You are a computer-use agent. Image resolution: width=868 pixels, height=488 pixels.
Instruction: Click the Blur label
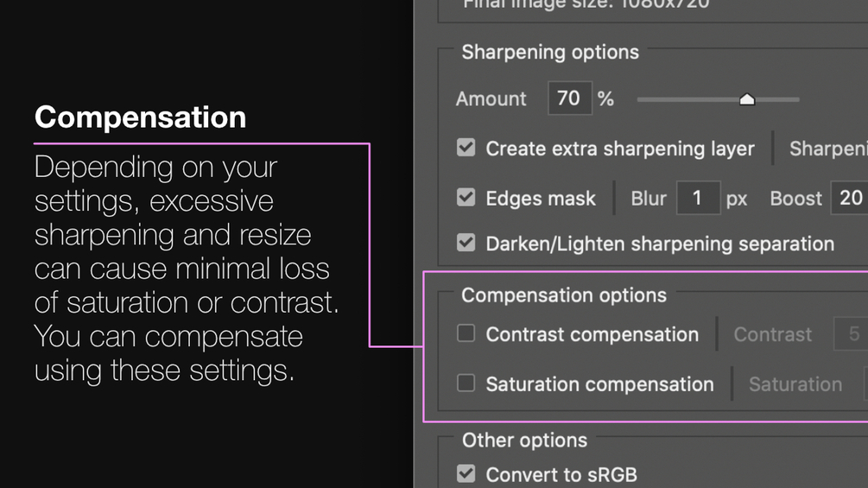648,199
